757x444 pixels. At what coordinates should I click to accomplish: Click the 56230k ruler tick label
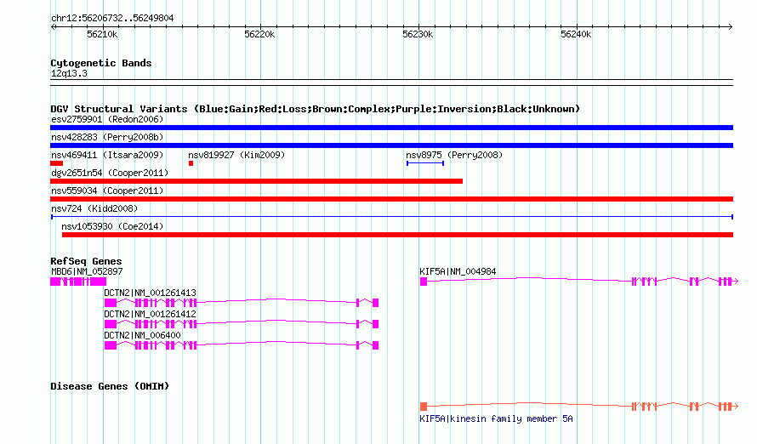(418, 34)
